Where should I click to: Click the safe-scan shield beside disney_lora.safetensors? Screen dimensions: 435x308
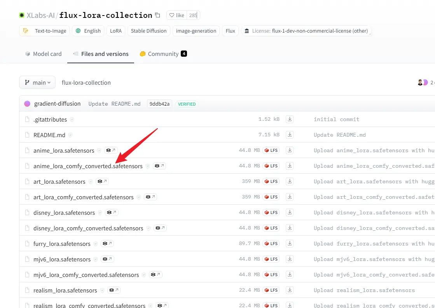click(100, 213)
